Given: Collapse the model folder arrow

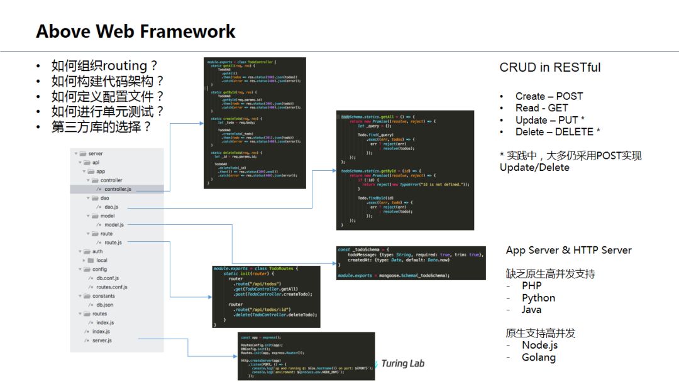Looking at the screenshot, I should click(88, 216).
